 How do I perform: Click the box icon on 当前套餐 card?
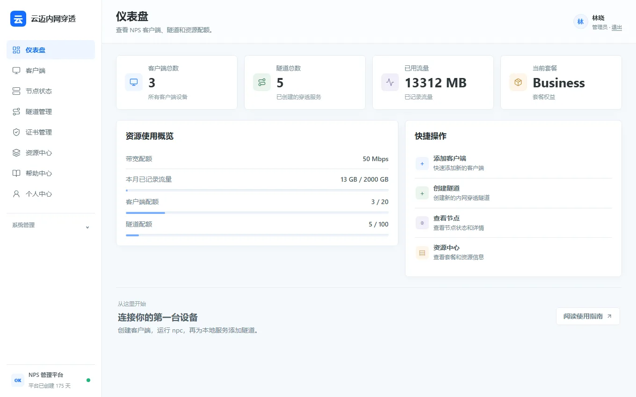pyautogui.click(x=518, y=82)
